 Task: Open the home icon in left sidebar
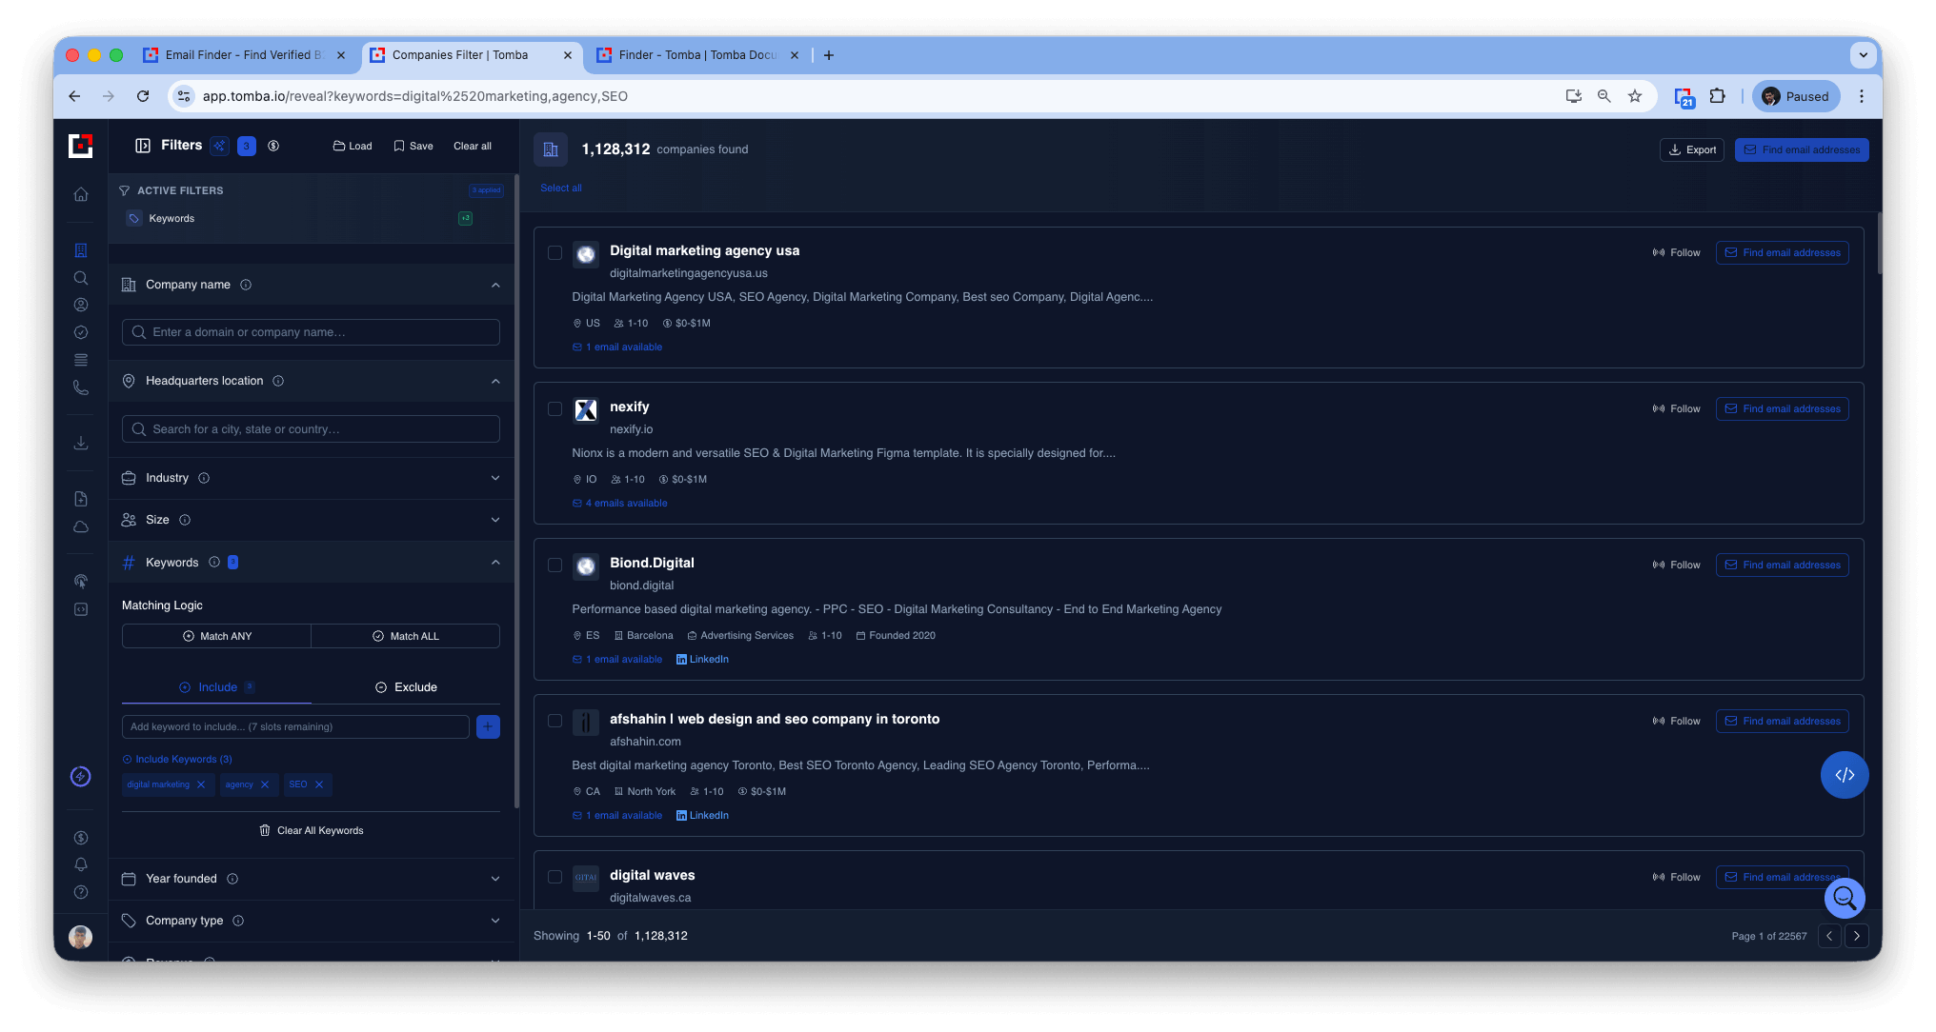81,194
